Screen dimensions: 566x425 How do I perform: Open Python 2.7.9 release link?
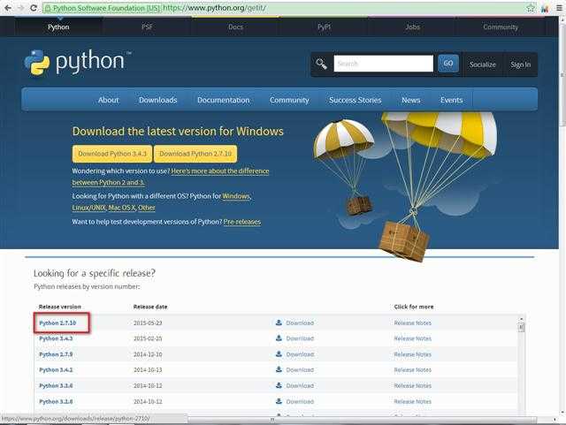pos(56,354)
